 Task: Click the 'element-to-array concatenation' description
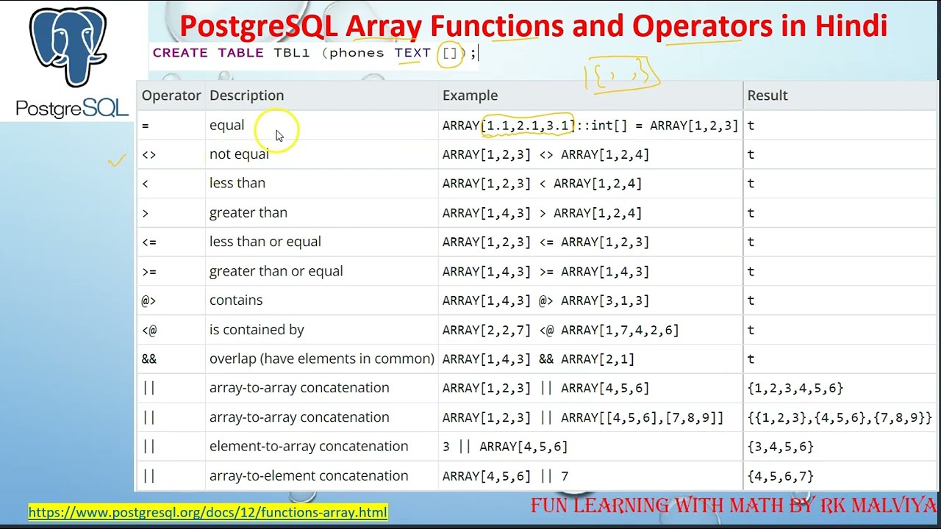point(308,446)
